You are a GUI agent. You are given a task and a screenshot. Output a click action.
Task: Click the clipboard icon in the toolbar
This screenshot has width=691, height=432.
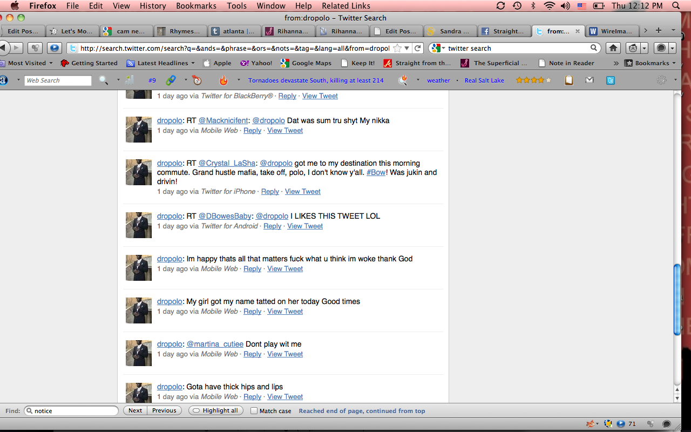tap(569, 80)
